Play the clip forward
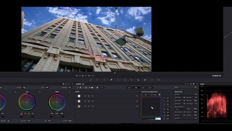 86,76
